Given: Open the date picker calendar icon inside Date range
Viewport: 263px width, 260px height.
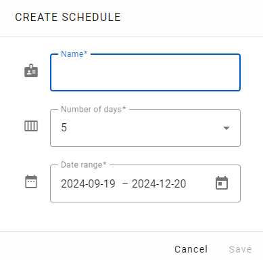Looking at the screenshot, I should pyautogui.click(x=222, y=183).
